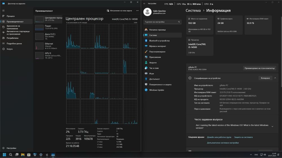Image resolution: width=282 pixels, height=158 pixels.
Task: Click Копиране button for device specs
Action: coord(265,78)
